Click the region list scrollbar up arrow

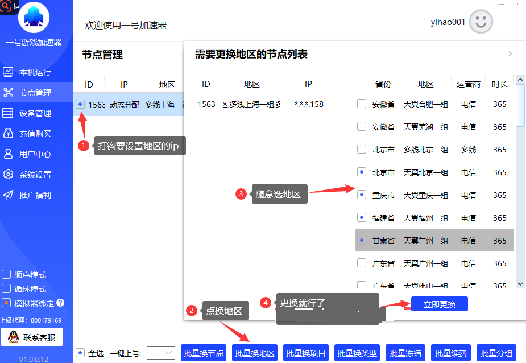tap(520, 80)
